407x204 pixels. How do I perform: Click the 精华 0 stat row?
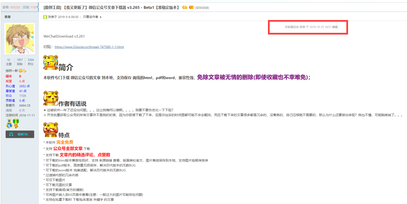pyautogui.click(x=13, y=76)
